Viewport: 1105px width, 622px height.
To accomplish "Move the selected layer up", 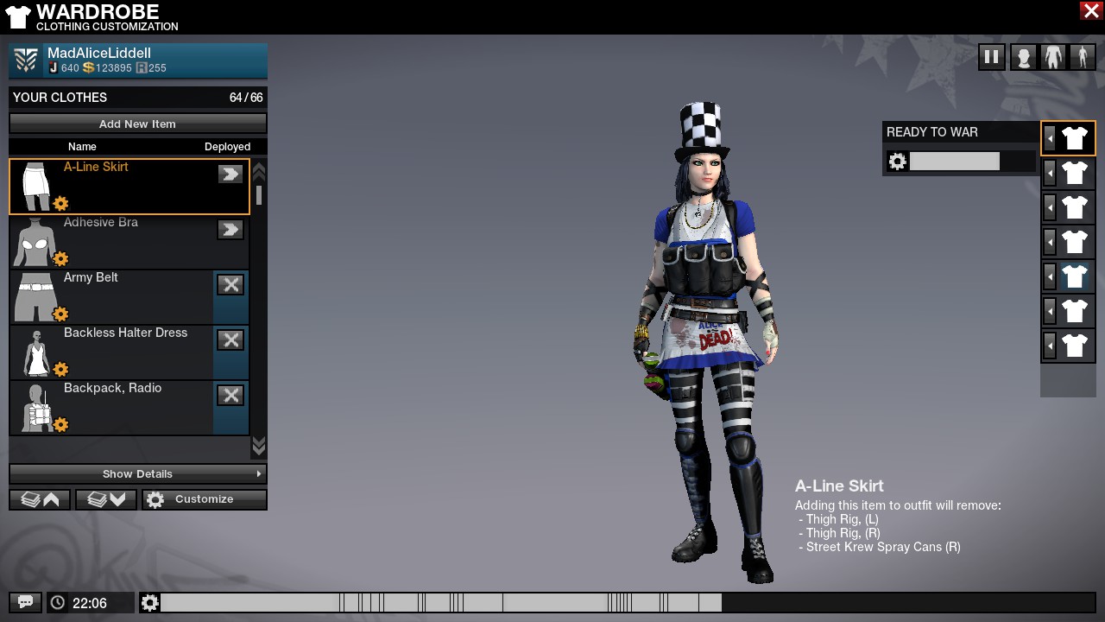I will [x=40, y=499].
